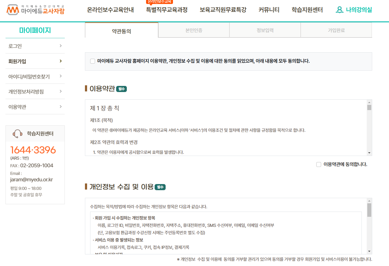The width and height of the screenshot is (389, 266).
Task: Select the 정보입력 step tab
Action: 265,30
